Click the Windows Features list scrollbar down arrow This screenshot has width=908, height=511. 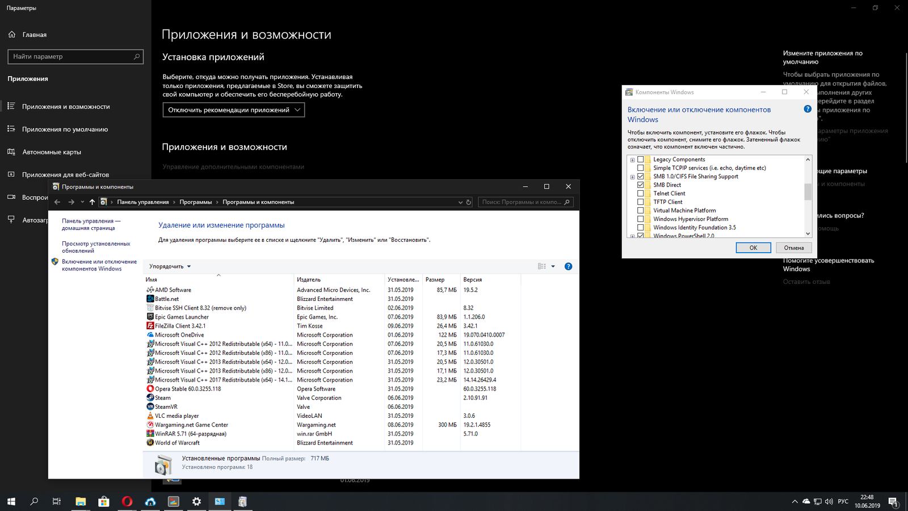[808, 233]
